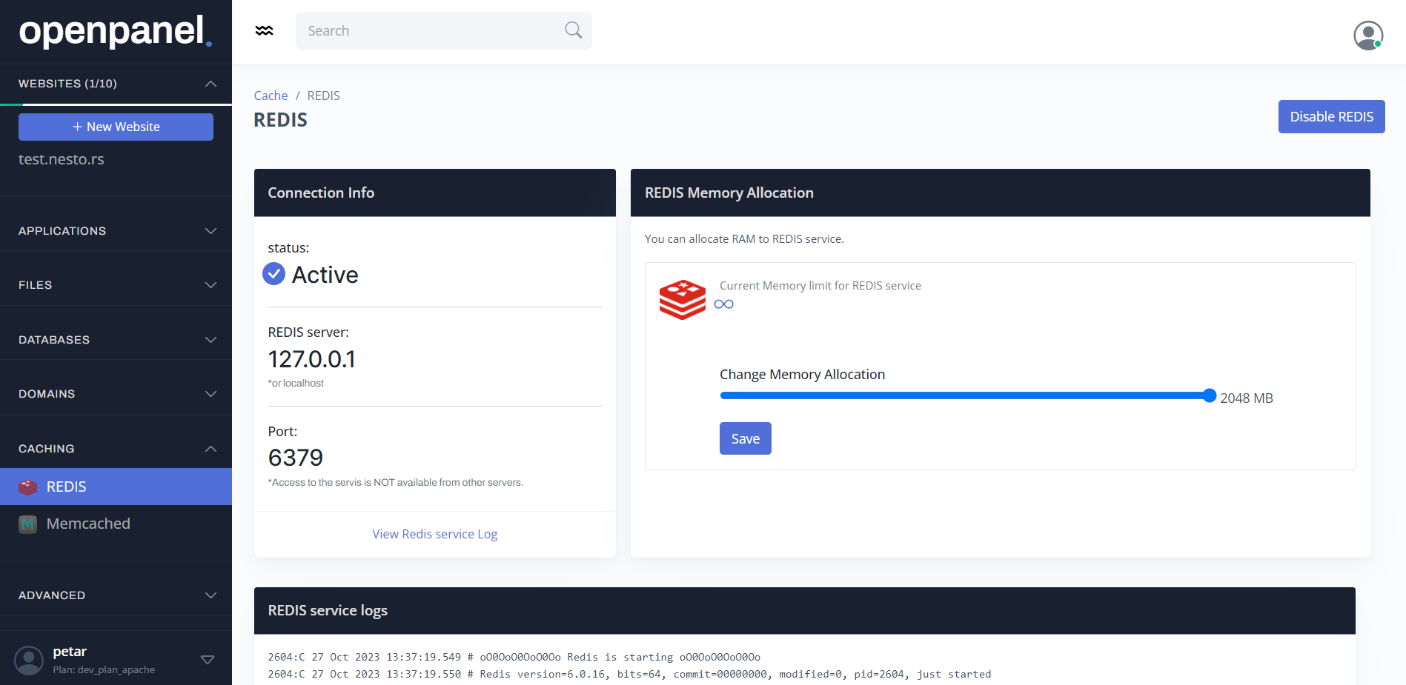Open the user profile avatar icon
The image size is (1406, 685).
(x=1367, y=35)
